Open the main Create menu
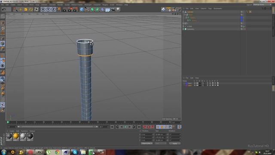 tap(13, 5)
